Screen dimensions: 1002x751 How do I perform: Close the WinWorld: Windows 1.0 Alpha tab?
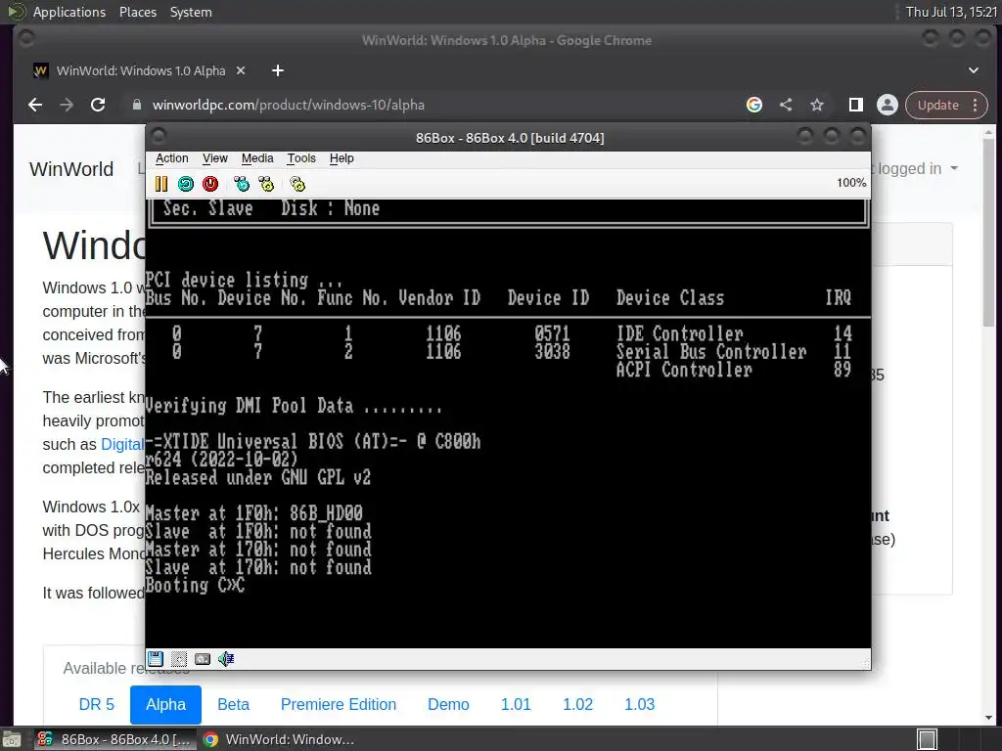point(241,70)
